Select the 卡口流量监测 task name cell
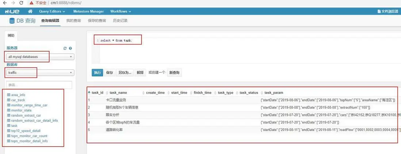This screenshot has height=154, width=401. point(116,100)
